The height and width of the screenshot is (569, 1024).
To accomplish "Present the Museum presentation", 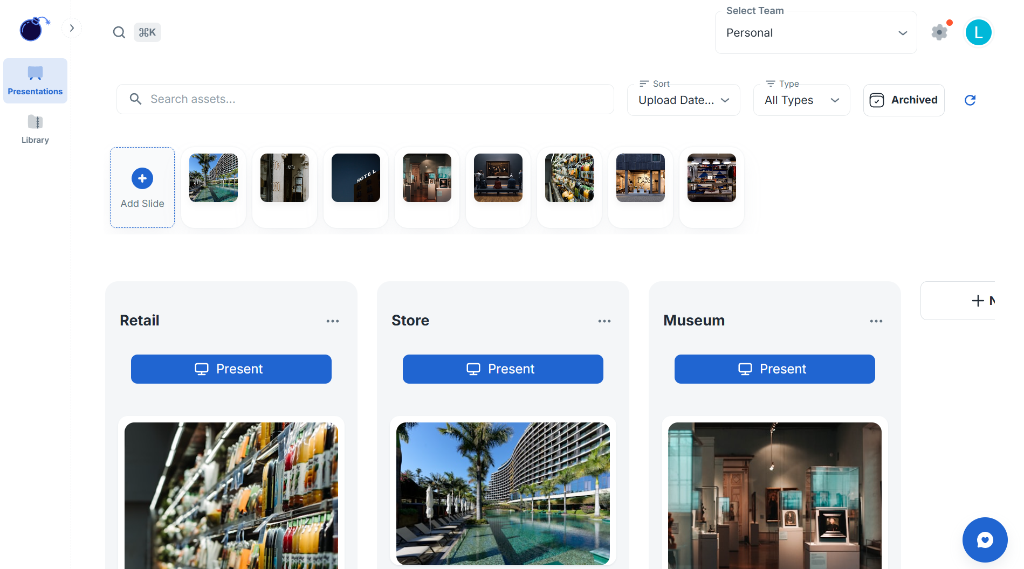I will (x=775, y=369).
